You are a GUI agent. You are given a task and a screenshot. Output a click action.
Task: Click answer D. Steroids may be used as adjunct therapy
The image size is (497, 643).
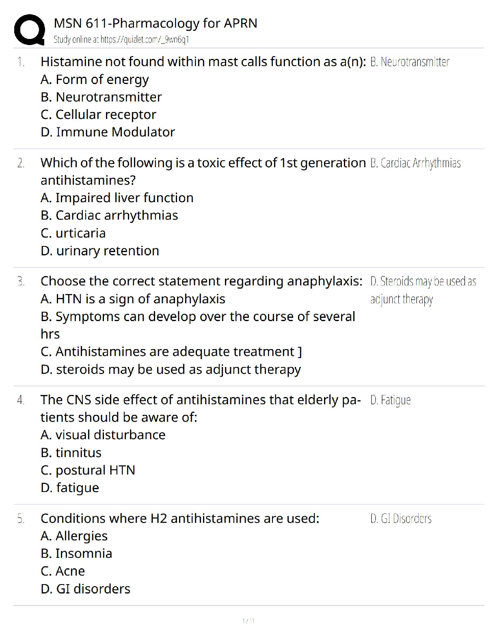(x=423, y=290)
